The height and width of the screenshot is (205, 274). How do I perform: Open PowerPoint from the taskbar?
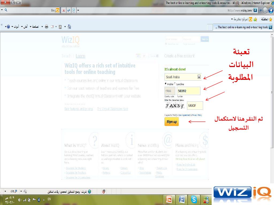point(169,200)
